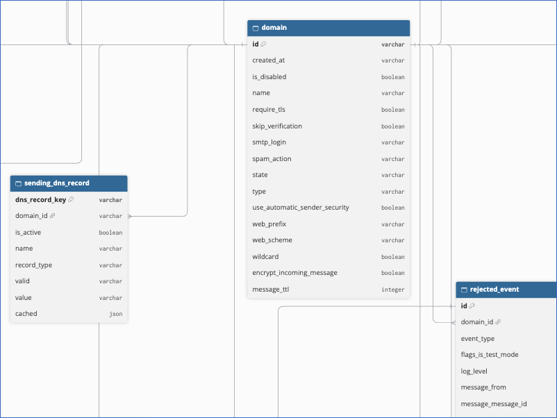Select domain_id in sending_dns_record table
The width and height of the screenshot is (557, 418).
coord(69,216)
